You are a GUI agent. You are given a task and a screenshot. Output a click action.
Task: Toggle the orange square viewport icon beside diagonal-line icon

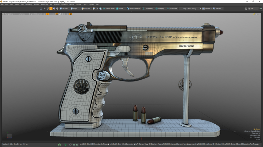coord(57,14)
